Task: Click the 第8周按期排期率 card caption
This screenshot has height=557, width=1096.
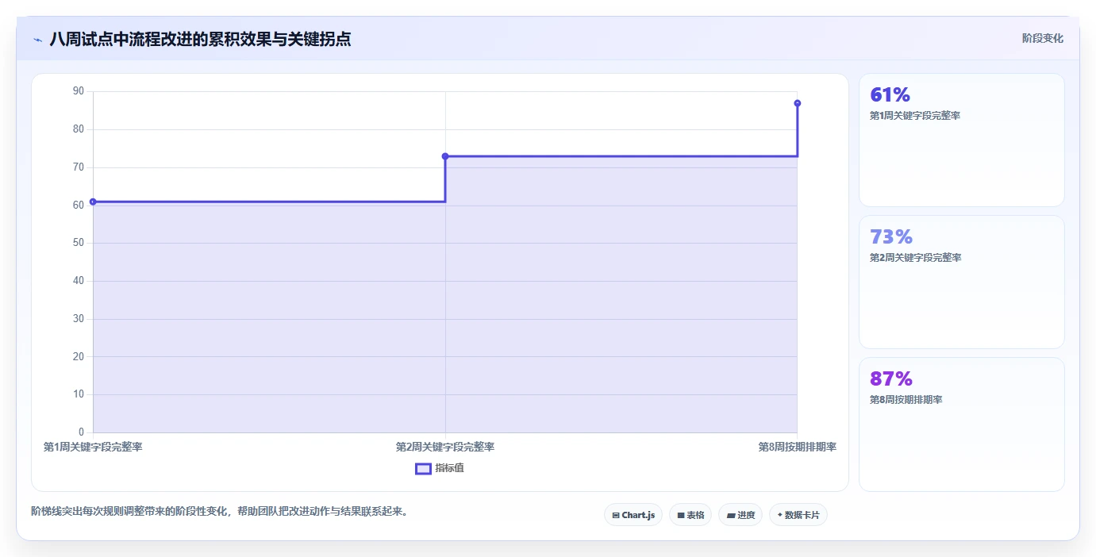Action: (x=906, y=400)
